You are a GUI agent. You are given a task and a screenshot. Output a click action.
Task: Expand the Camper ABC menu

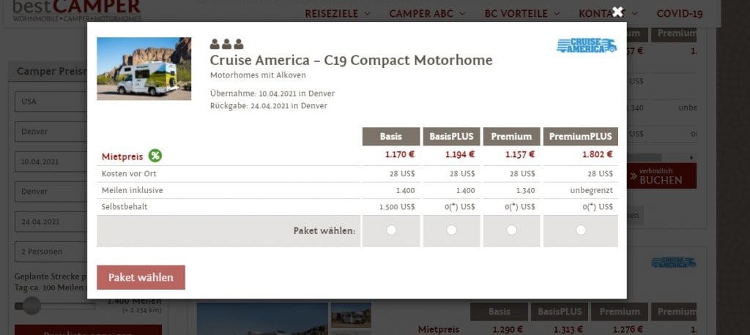[427, 13]
